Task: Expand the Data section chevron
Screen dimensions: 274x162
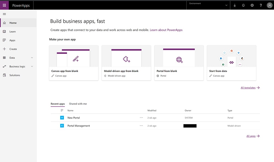Action: [32, 58]
